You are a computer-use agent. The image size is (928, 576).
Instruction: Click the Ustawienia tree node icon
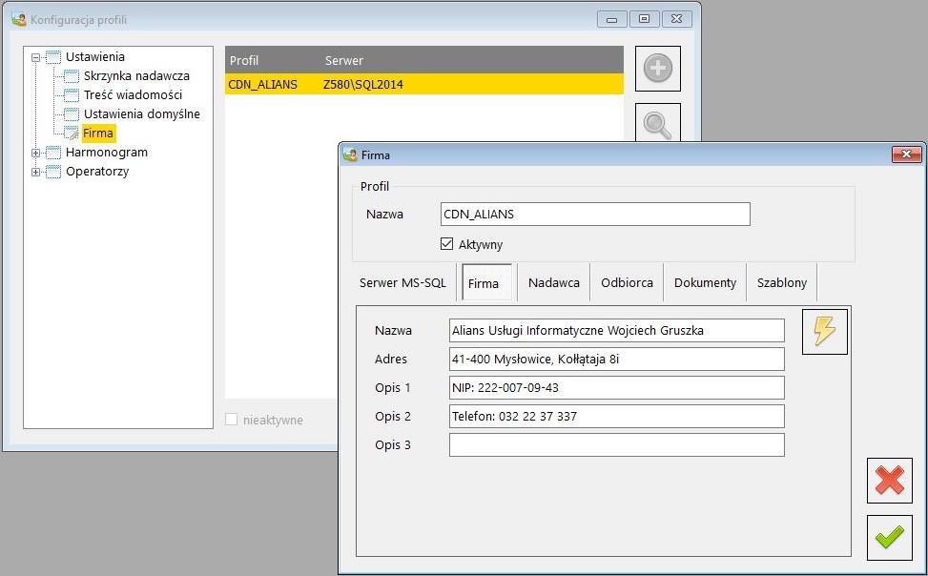click(53, 57)
